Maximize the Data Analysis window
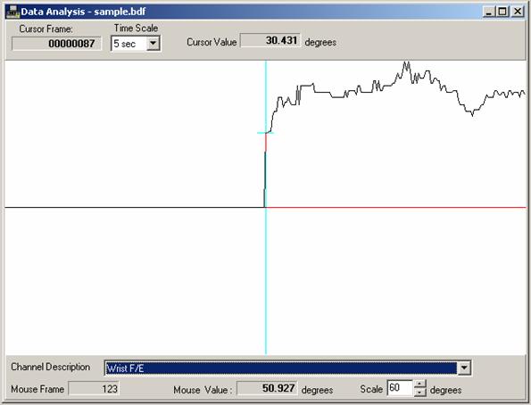Image resolution: width=531 pixels, height=405 pixels. tap(502, 12)
